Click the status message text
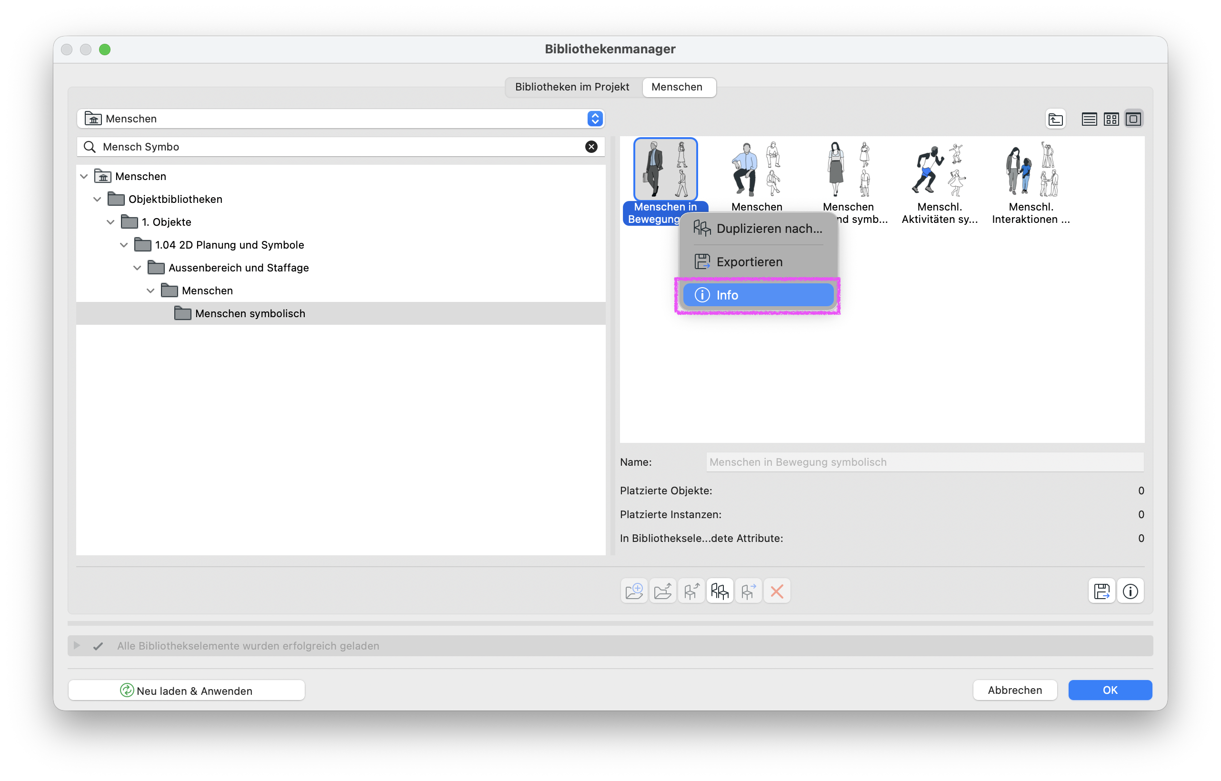Image resolution: width=1221 pixels, height=781 pixels. click(248, 646)
